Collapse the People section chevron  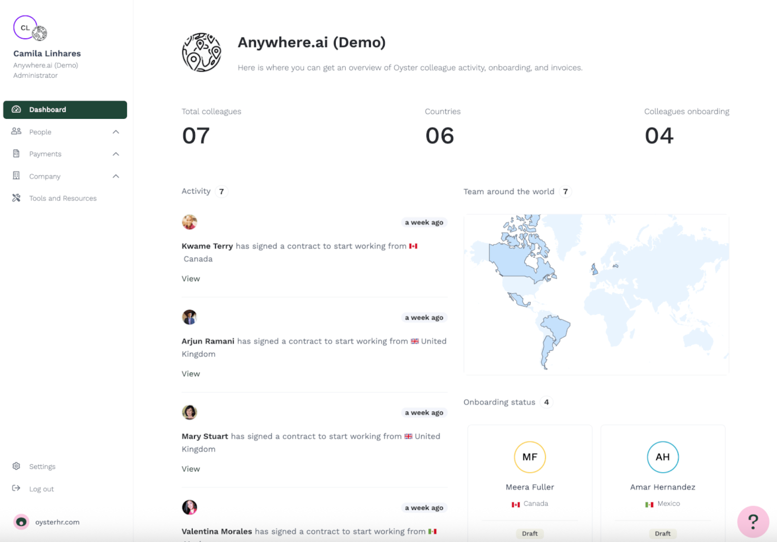116,132
